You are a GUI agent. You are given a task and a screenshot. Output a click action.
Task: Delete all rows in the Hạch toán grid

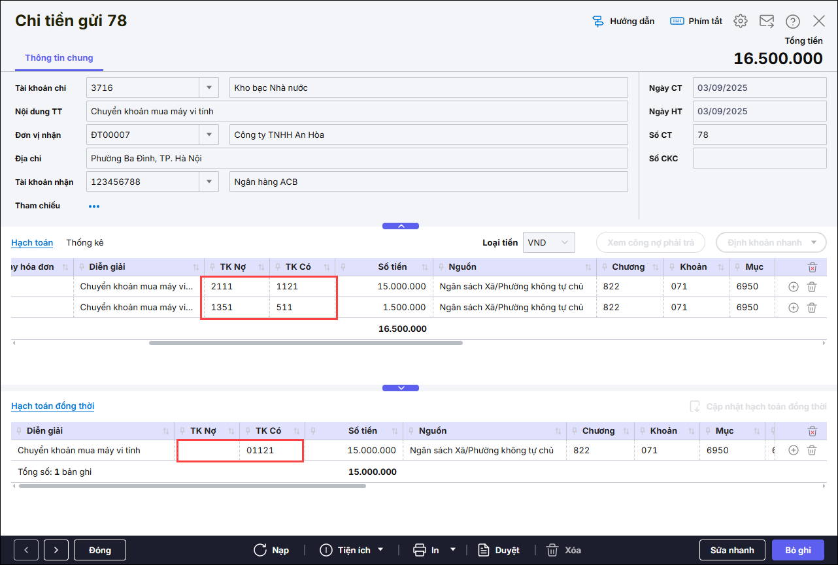coord(812,267)
